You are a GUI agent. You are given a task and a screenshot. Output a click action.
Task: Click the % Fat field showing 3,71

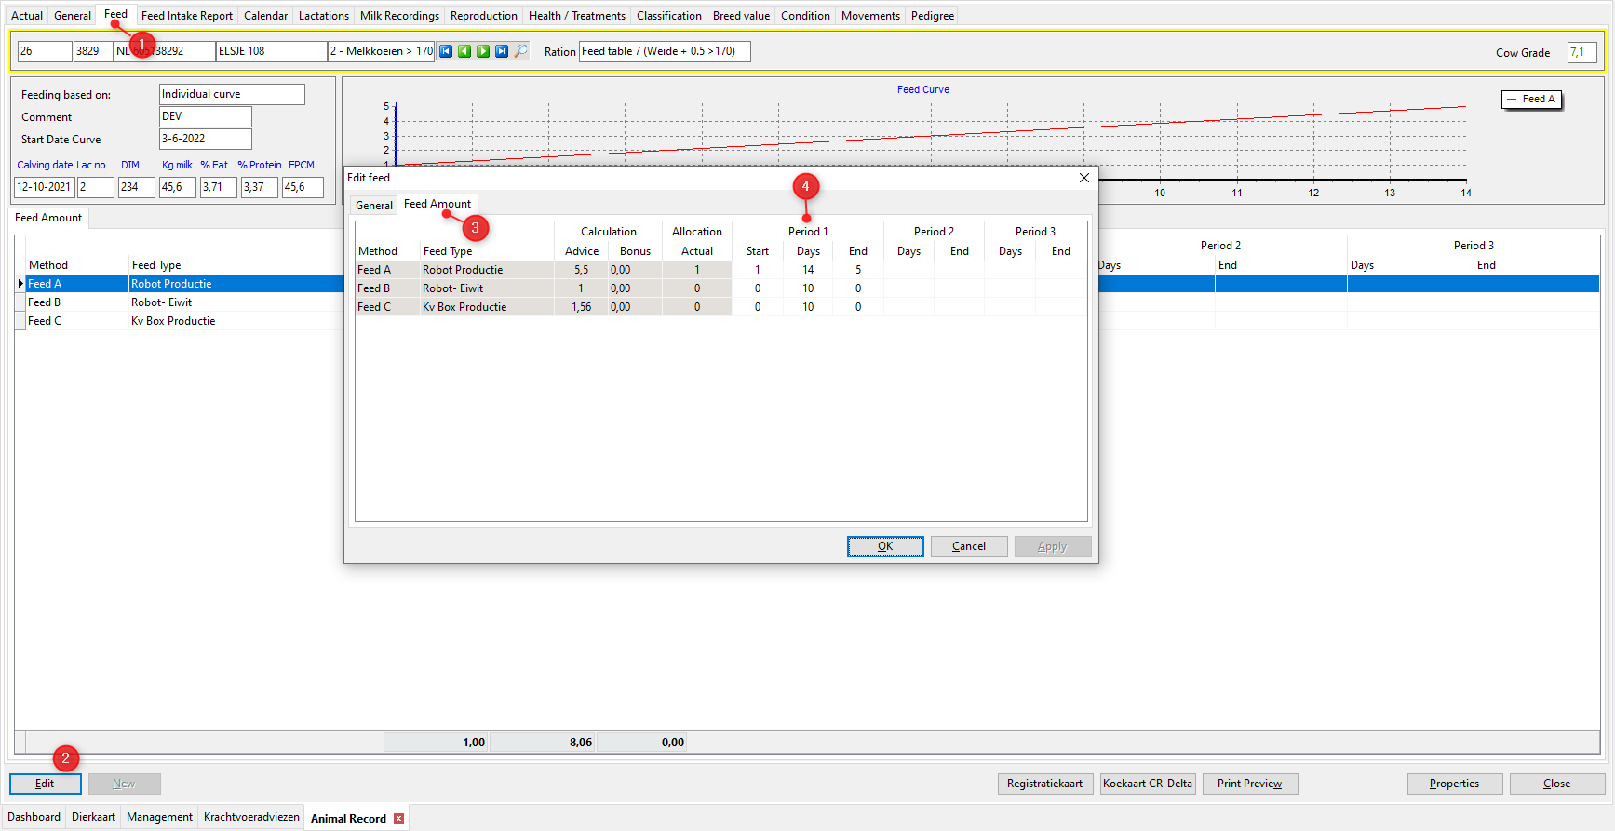point(219,187)
